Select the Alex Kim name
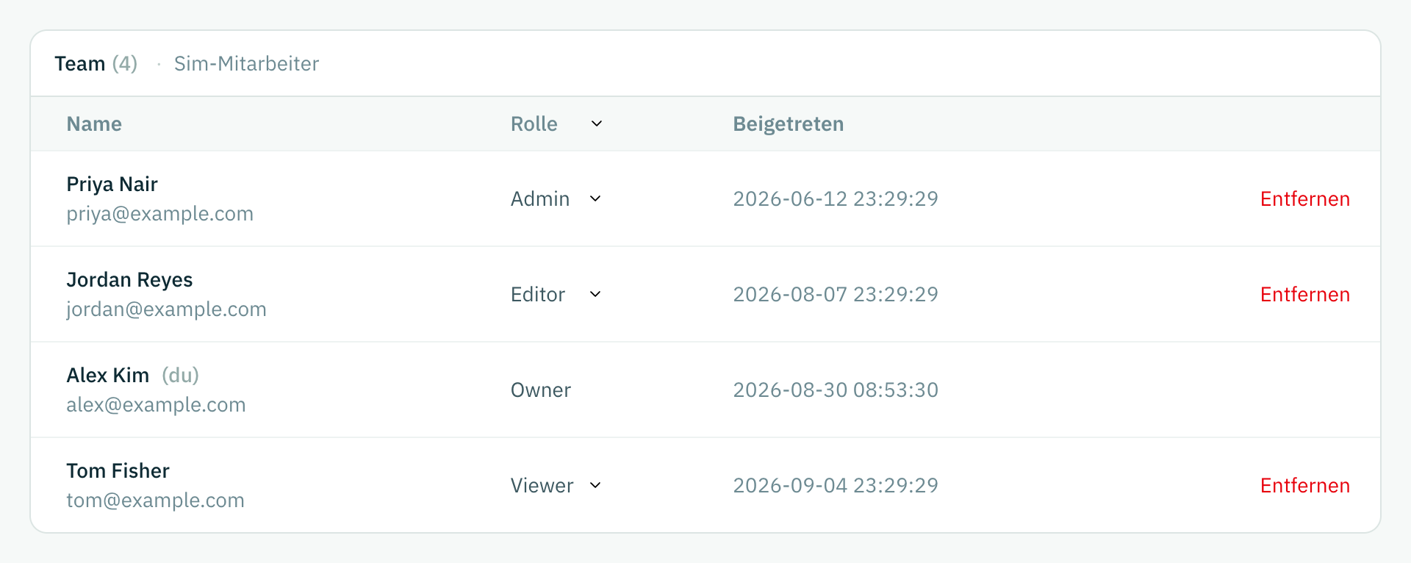 [x=108, y=376]
